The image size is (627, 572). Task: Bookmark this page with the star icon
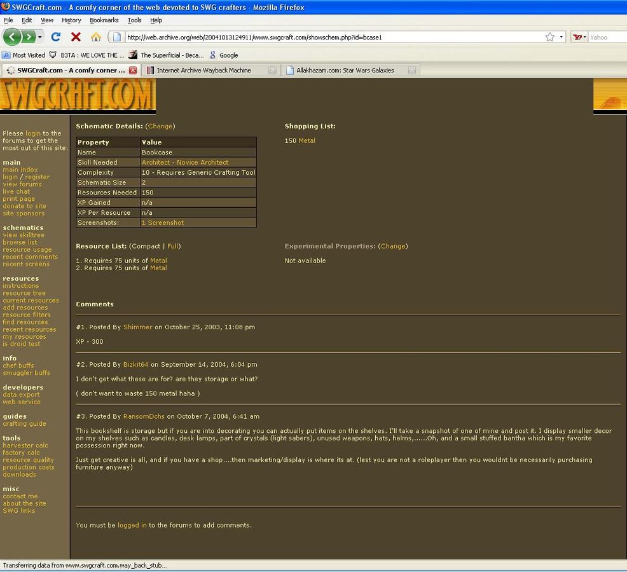coord(549,37)
